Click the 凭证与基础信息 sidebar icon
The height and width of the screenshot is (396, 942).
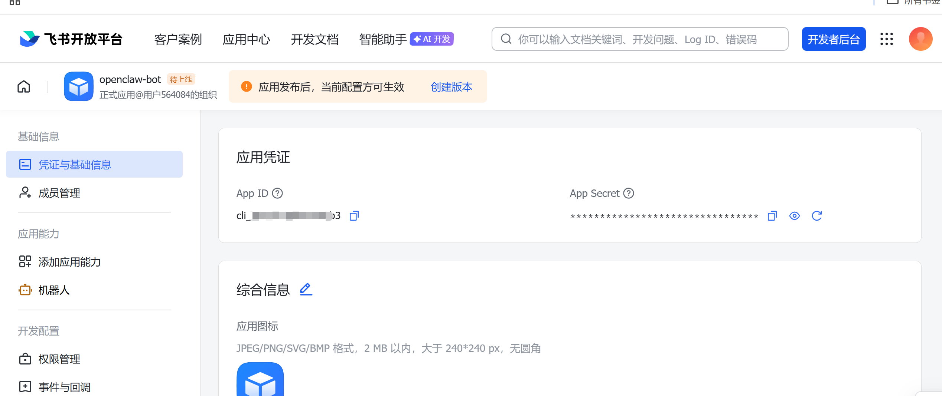[x=25, y=164]
